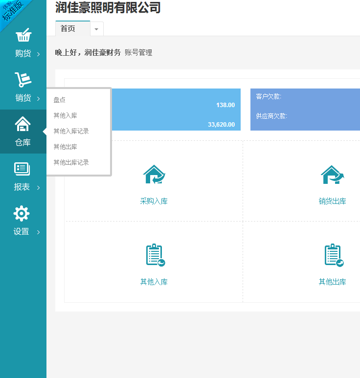Choose 其他出库 from the warehouse flyout menu

point(65,147)
